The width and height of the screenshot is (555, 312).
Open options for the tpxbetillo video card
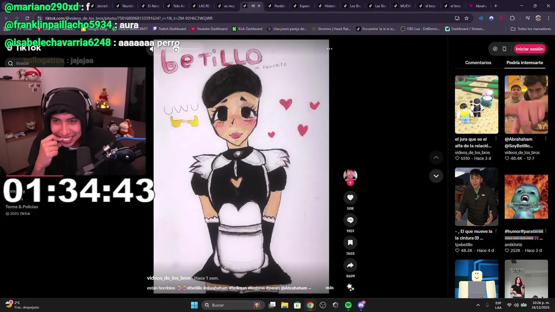(496, 231)
